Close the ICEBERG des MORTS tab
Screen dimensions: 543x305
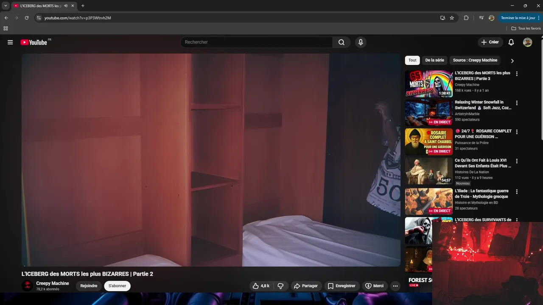coord(73,6)
